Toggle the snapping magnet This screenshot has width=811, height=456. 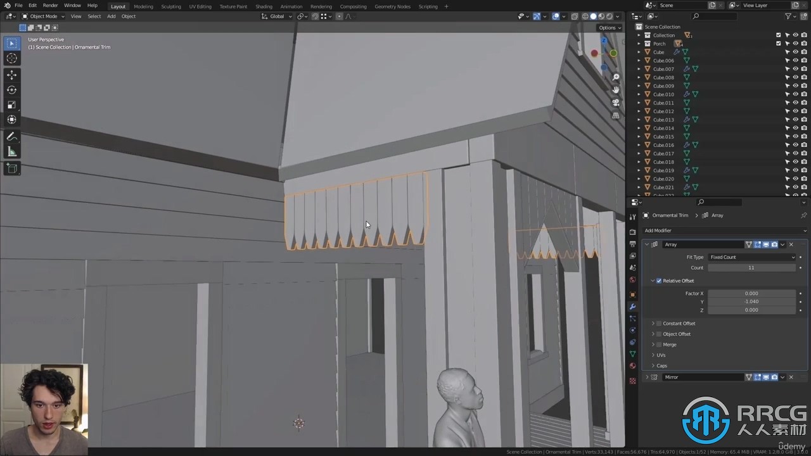(x=315, y=16)
